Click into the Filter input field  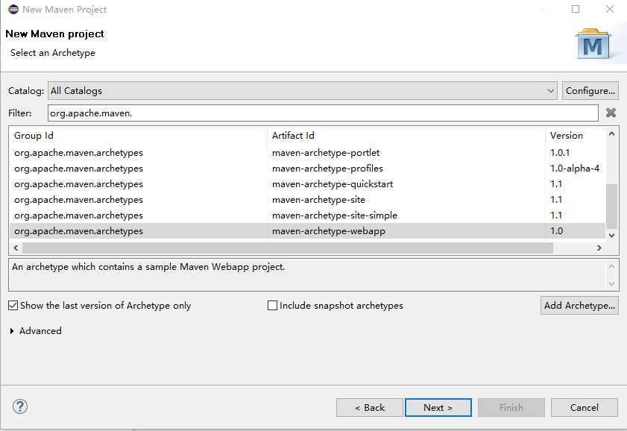click(323, 113)
